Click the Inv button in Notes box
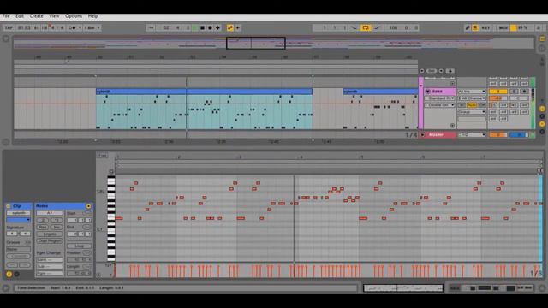Viewport: 548px width, 308px height. (x=57, y=227)
